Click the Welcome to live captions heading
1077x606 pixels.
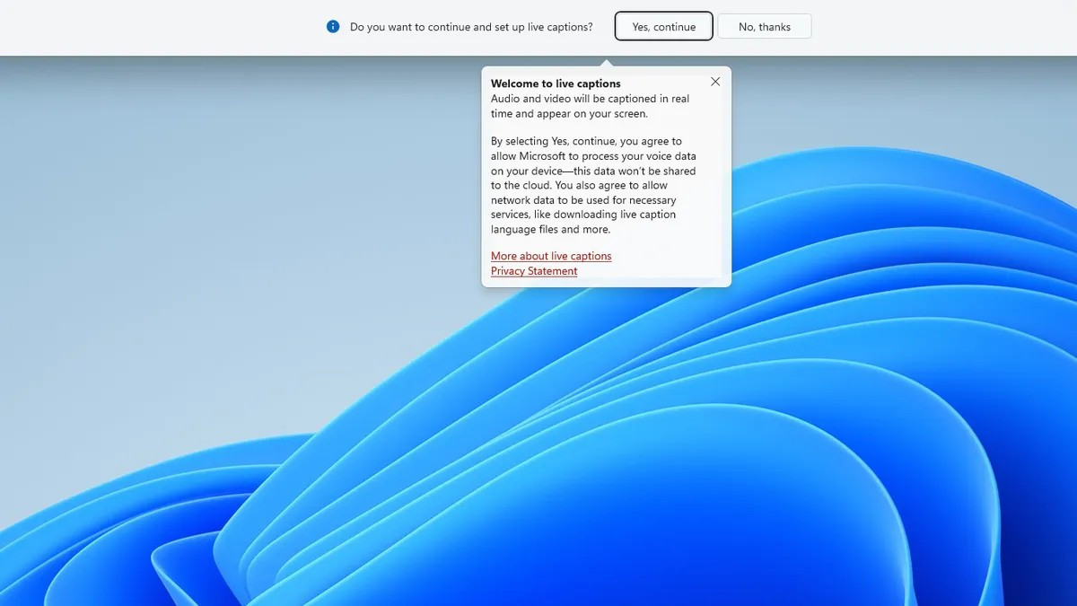[556, 83]
